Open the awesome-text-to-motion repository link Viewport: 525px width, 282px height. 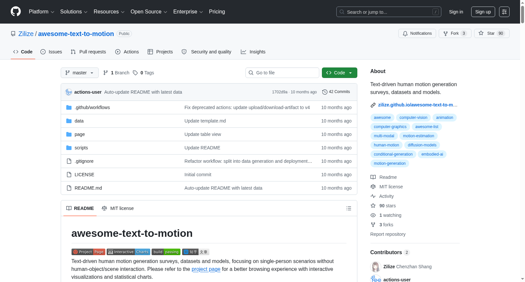click(76, 34)
